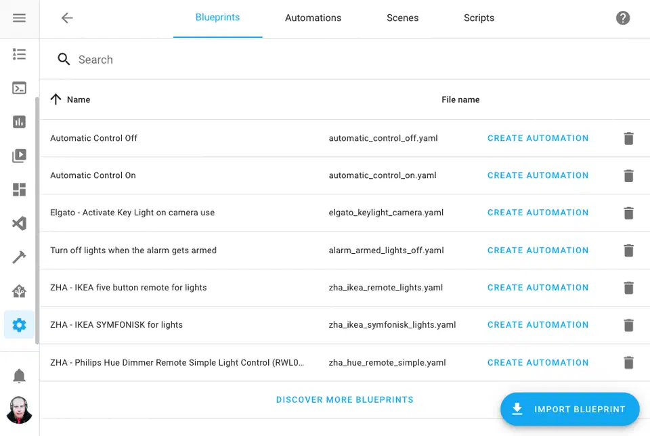
Task: Click Discover More Blueprints link
Action: (345, 399)
